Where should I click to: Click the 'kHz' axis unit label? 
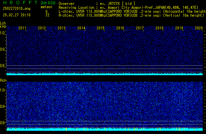(3, 26)
